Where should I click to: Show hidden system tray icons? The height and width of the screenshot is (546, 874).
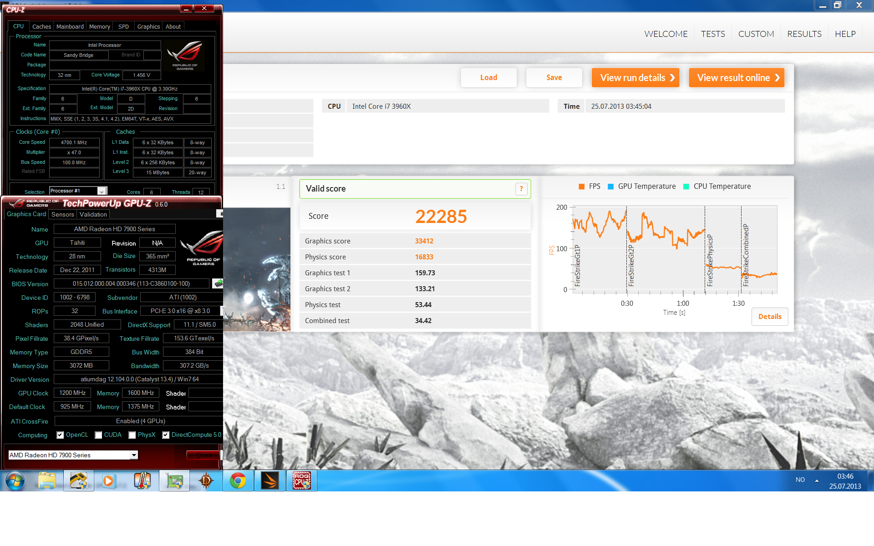tap(817, 480)
